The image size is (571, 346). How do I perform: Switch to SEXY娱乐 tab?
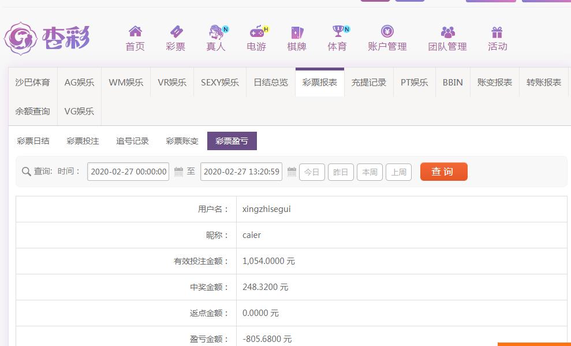tap(219, 82)
